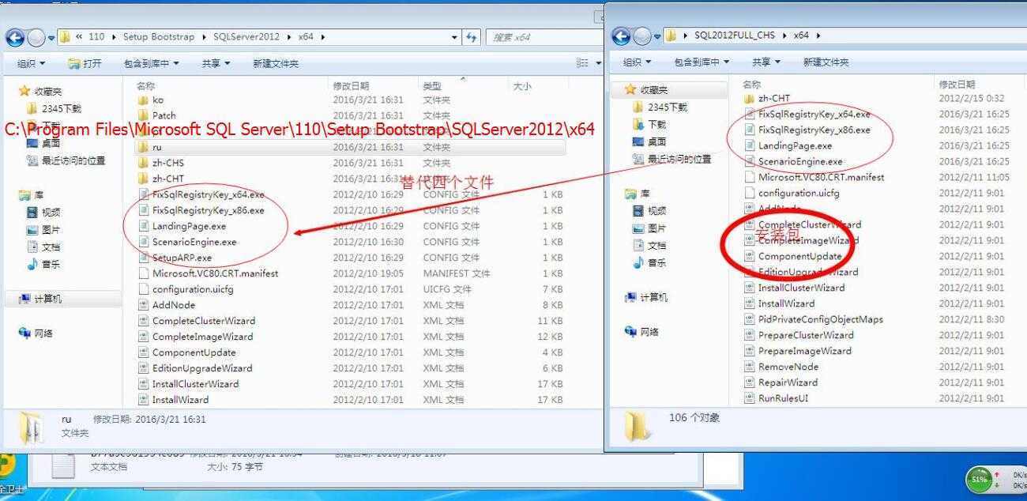The width and height of the screenshot is (1027, 501).
Task: Select RemoveNode in right window
Action: coord(788,367)
